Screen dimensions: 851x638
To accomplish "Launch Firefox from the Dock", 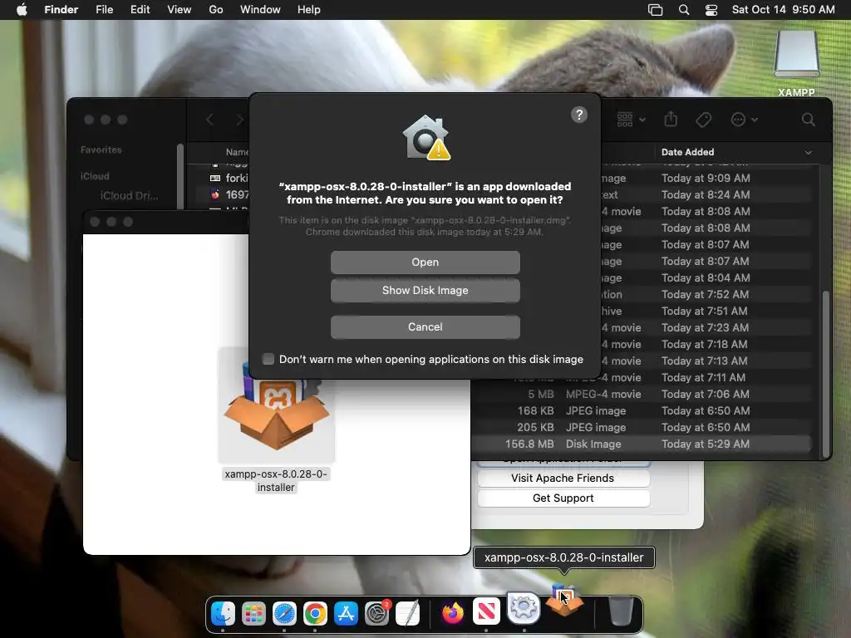I will pyautogui.click(x=453, y=613).
